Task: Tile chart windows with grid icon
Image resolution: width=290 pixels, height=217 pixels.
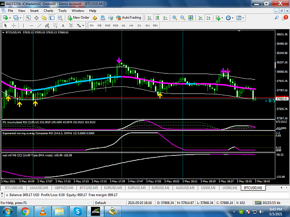Action: coord(191,18)
